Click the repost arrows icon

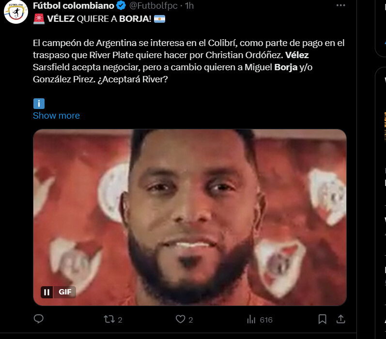coord(109,319)
